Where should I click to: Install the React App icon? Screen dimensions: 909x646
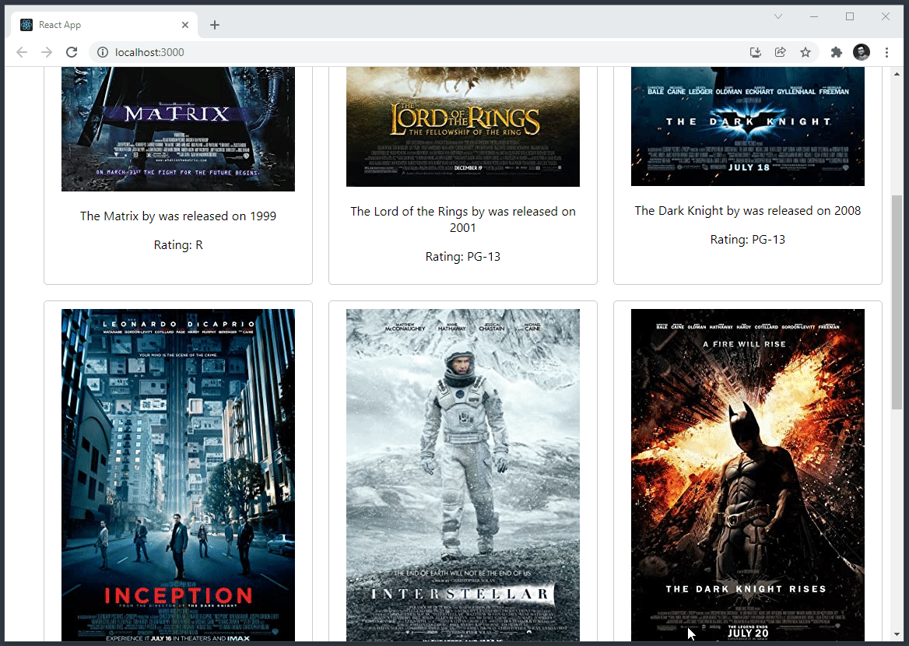(756, 52)
